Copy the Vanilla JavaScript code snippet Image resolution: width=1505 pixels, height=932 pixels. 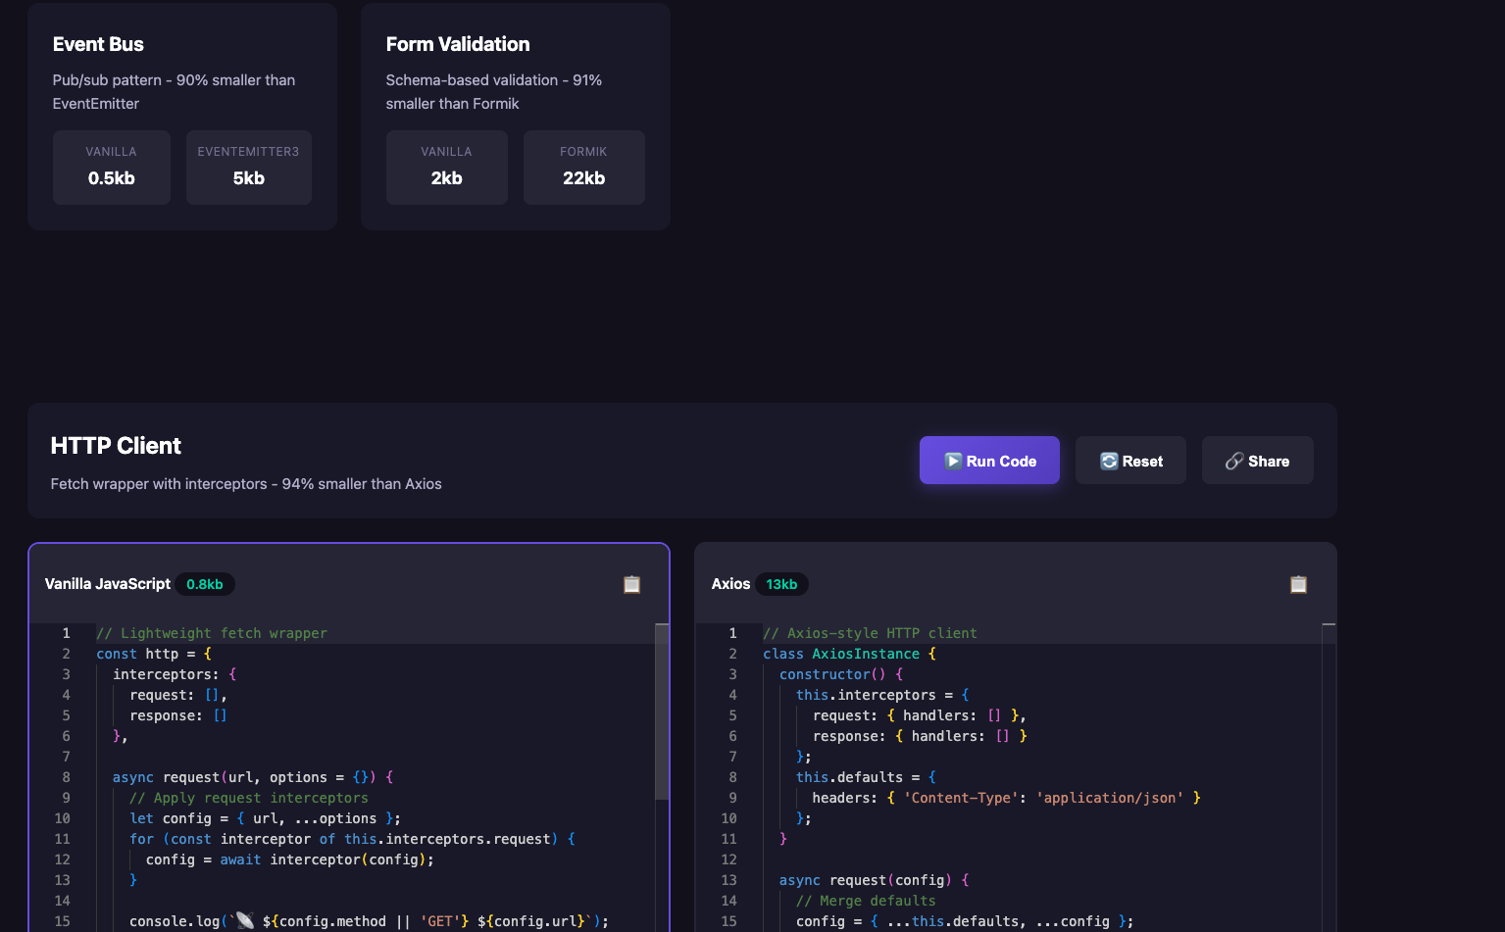coord(631,583)
